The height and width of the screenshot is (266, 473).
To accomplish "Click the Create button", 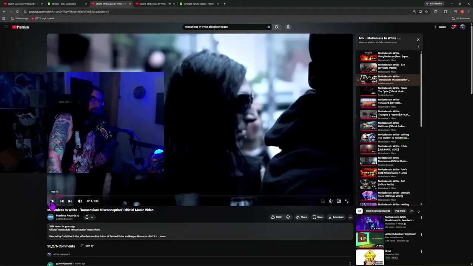I will 440,27.
